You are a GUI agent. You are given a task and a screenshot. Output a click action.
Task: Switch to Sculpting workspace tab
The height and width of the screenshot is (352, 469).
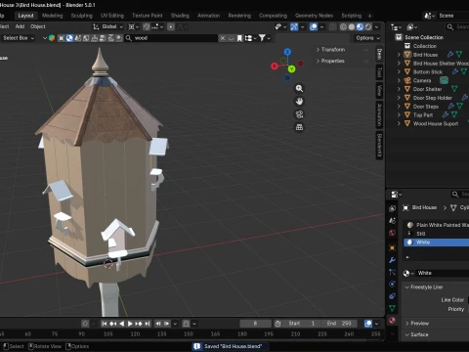[82, 16]
